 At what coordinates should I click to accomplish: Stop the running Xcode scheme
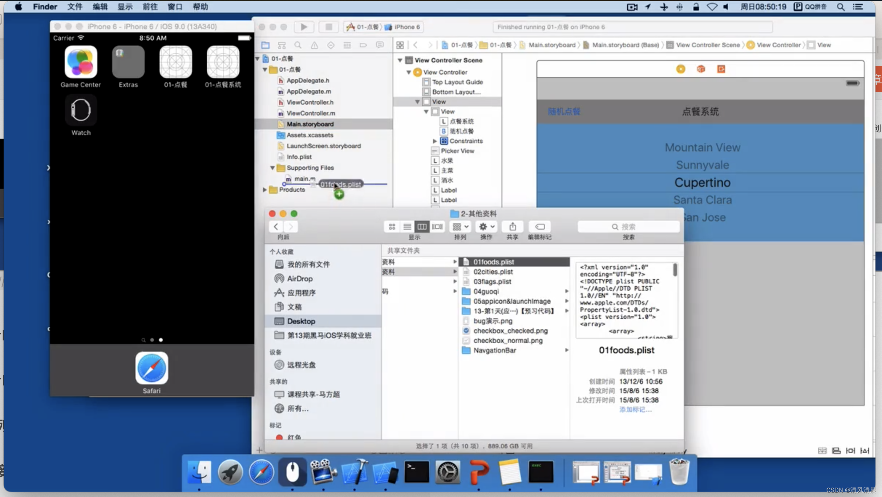[x=328, y=27]
